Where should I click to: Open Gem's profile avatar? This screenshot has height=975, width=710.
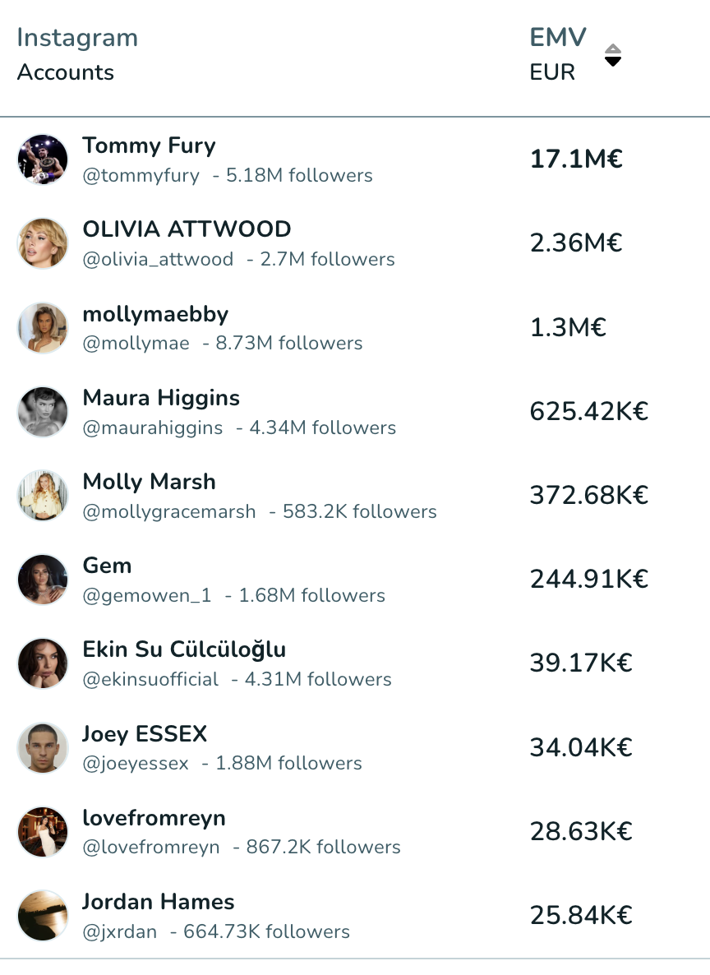[42, 580]
